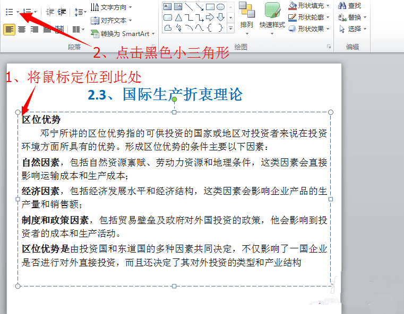The image size is (404, 314).
Task: Open the numbering dropdown arrow
Action: tap(35, 12)
